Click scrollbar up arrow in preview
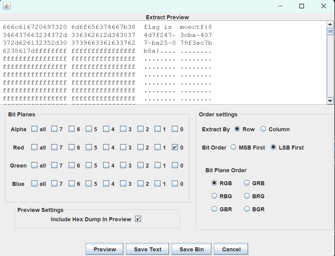The height and width of the screenshot is (256, 335). (x=330, y=25)
